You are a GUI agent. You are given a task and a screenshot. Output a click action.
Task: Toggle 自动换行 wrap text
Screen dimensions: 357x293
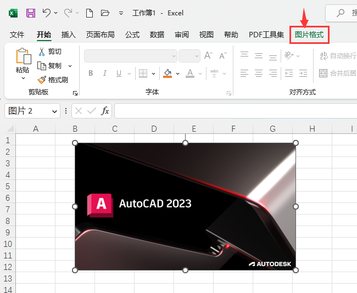338,56
